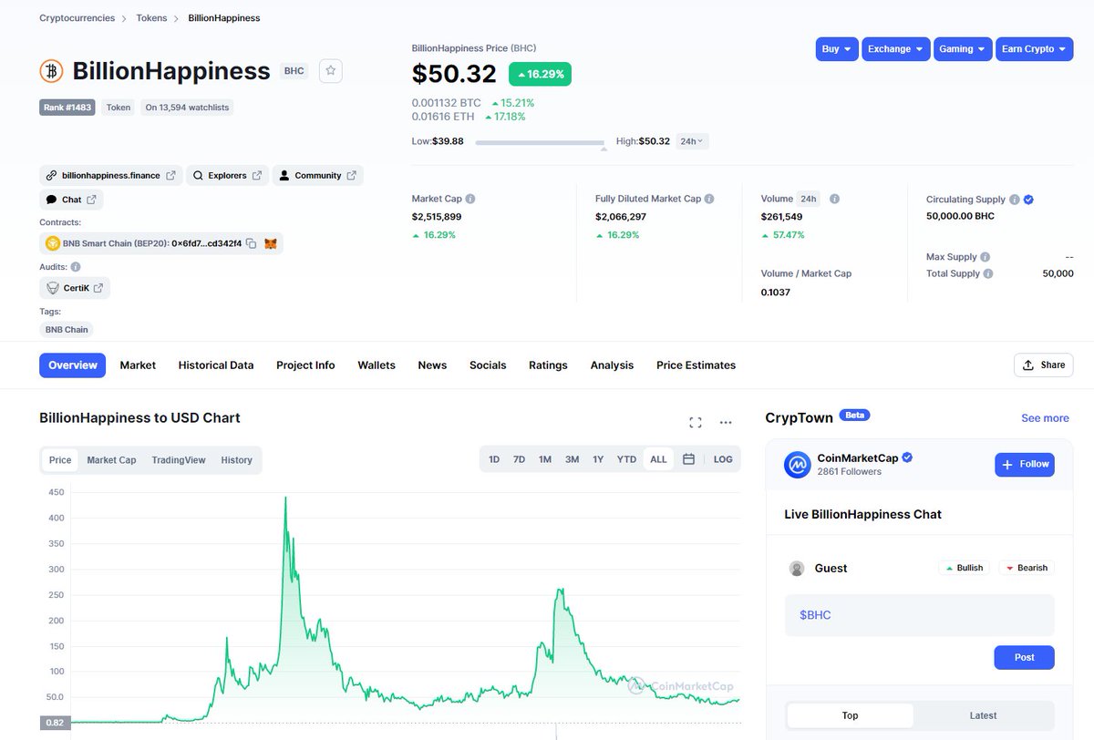Click the Post button
This screenshot has height=740, width=1094.
click(x=1025, y=657)
